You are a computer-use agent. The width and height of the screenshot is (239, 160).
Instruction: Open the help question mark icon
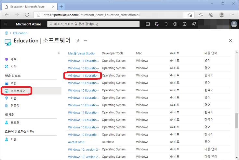[x=184, y=24]
